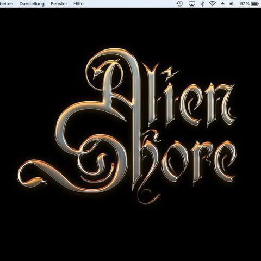Click the lightning bolt above the i
This screenshot has width=261, height=261.
point(170,72)
